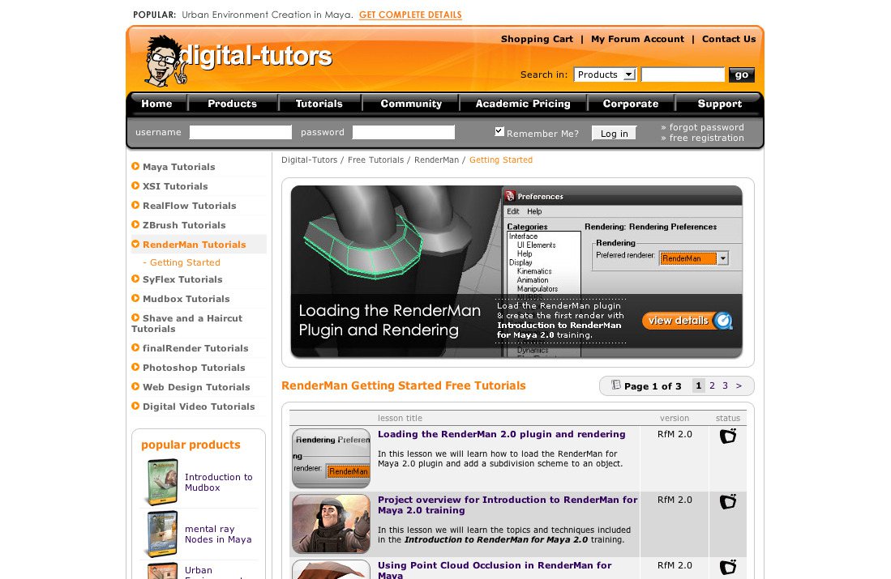Toggle the Remember Me checkbox
Image resolution: width=891 pixels, height=579 pixels.
[x=499, y=131]
